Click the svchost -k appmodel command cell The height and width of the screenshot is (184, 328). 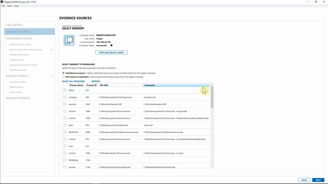165,111
